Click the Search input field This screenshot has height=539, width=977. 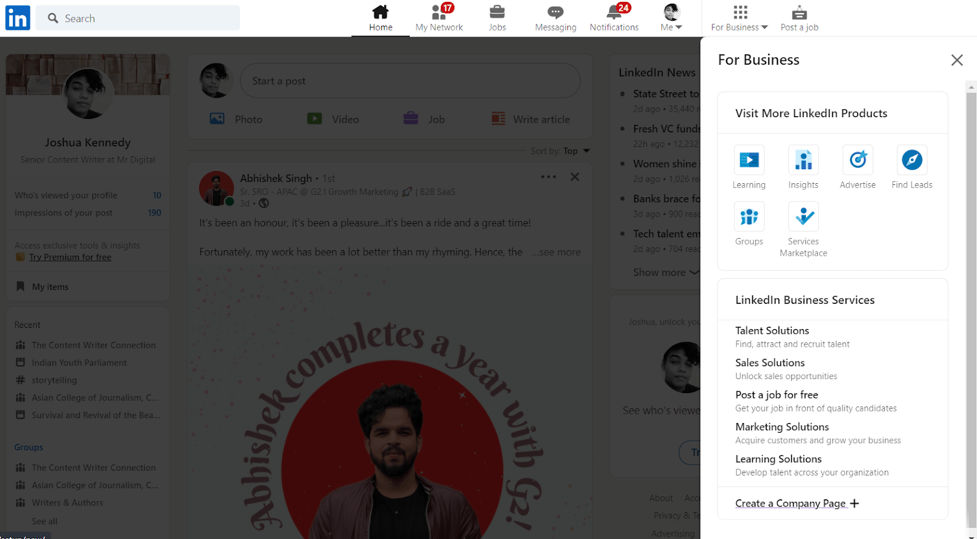pyautogui.click(x=138, y=18)
